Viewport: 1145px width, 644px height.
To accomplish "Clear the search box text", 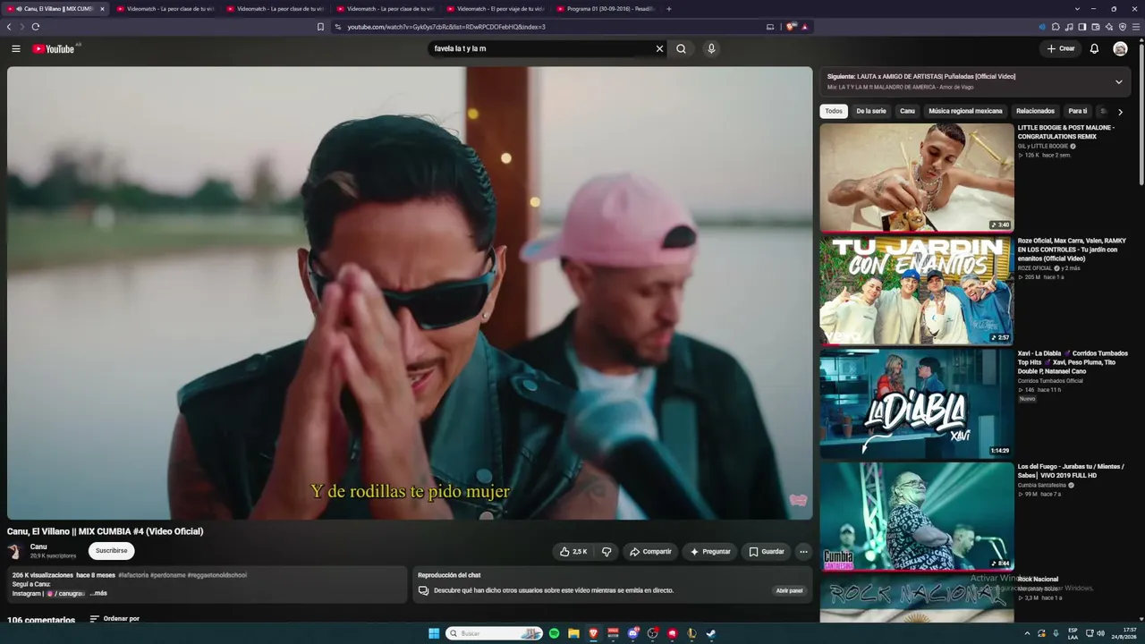I will pyautogui.click(x=660, y=49).
